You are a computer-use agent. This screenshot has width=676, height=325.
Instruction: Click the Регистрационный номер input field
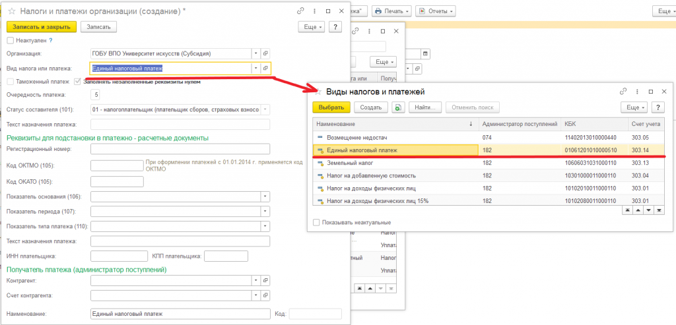click(x=180, y=149)
